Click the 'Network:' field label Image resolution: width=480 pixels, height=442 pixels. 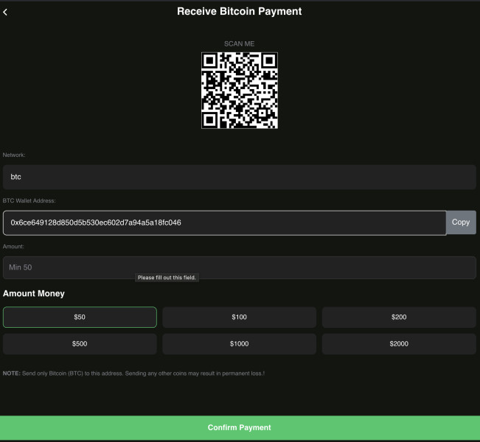[x=14, y=155]
